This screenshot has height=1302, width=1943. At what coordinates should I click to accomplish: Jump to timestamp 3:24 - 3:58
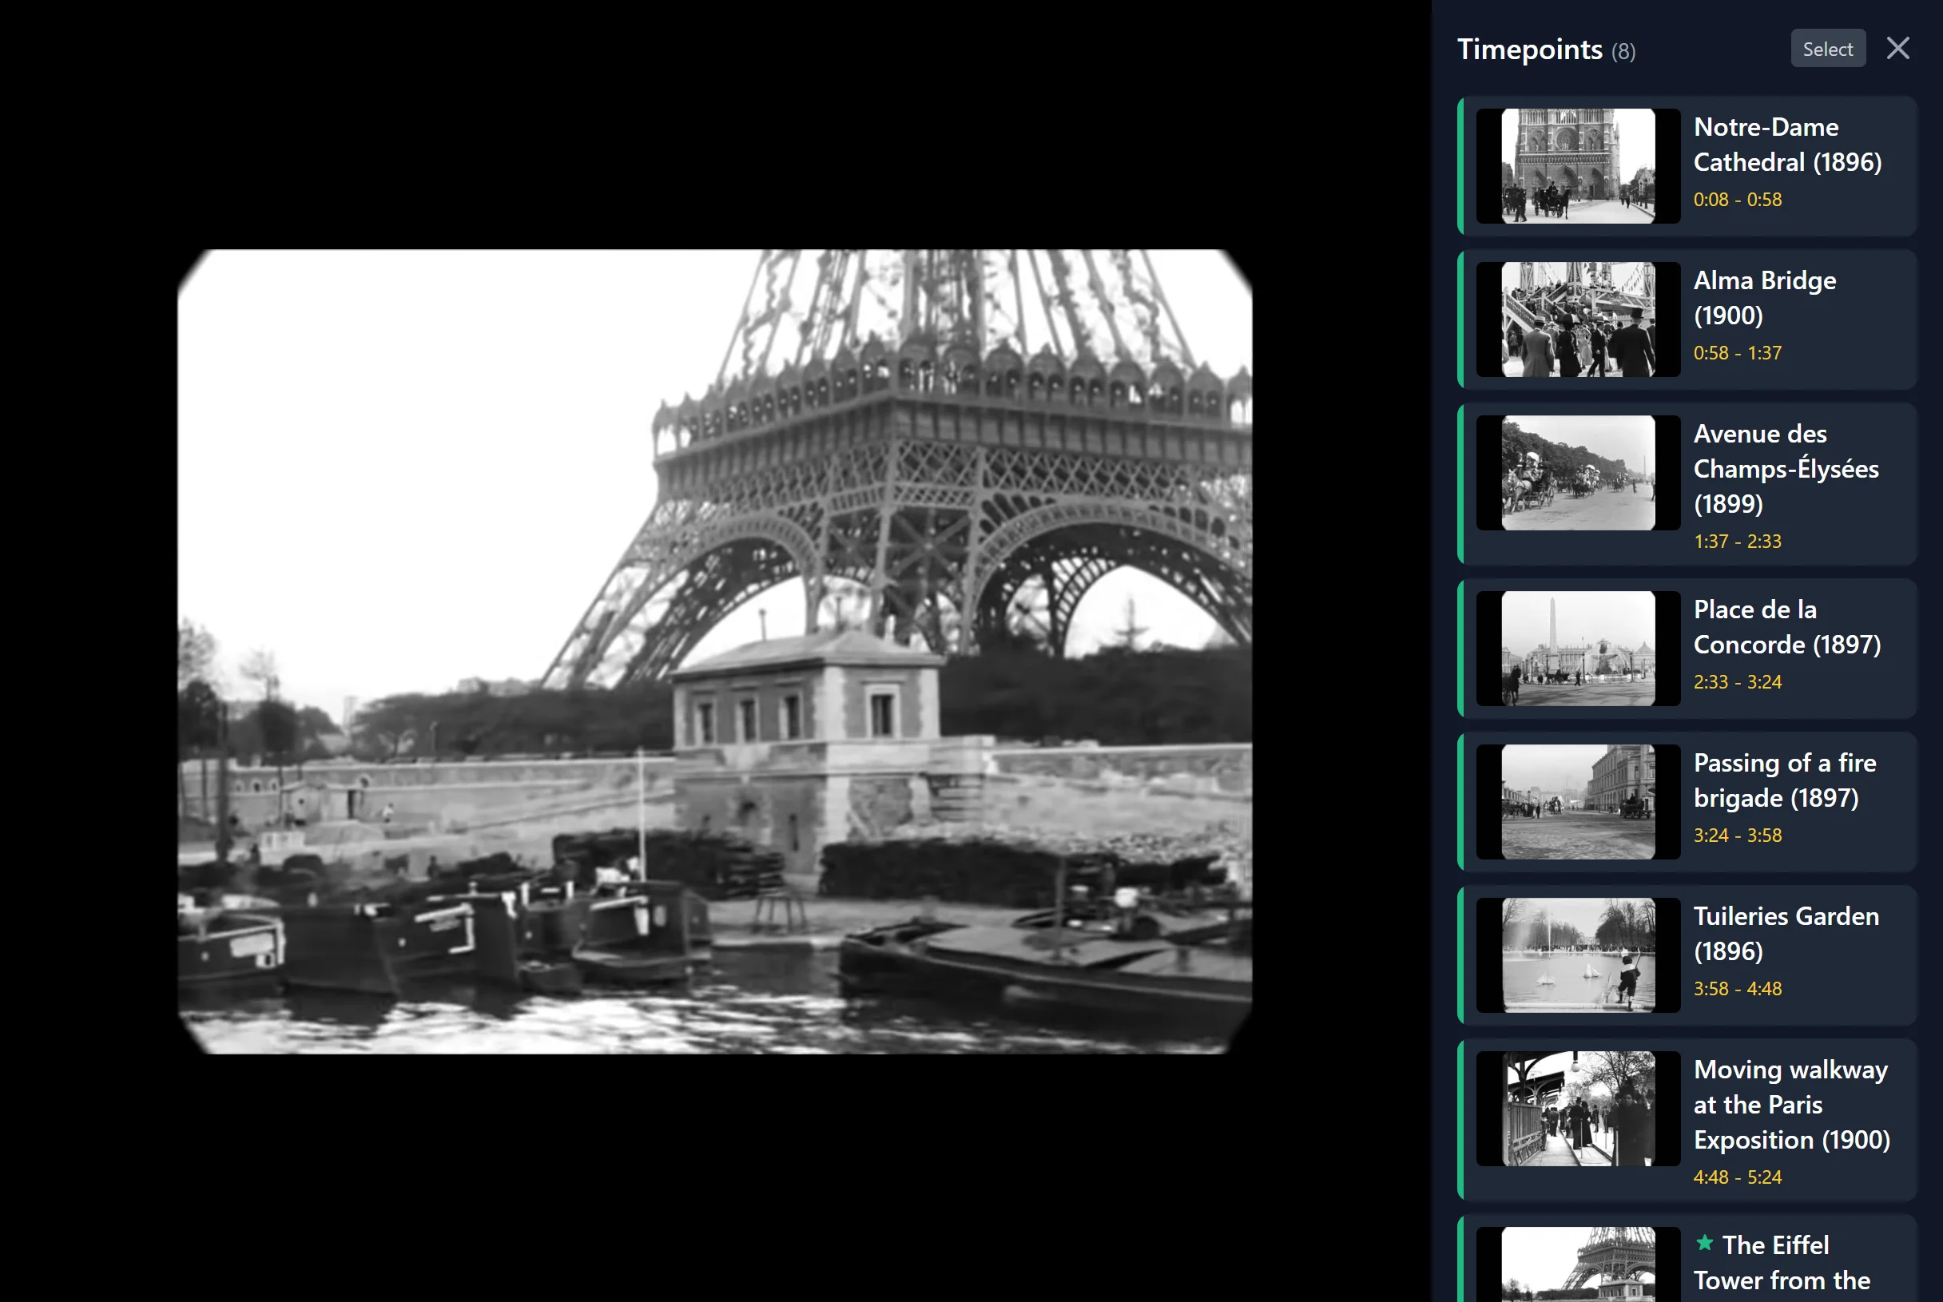[1737, 836]
